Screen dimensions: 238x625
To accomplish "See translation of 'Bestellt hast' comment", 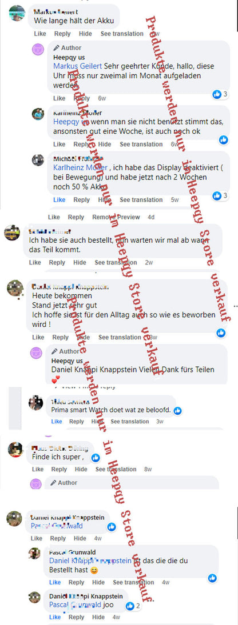I will 134,582.
